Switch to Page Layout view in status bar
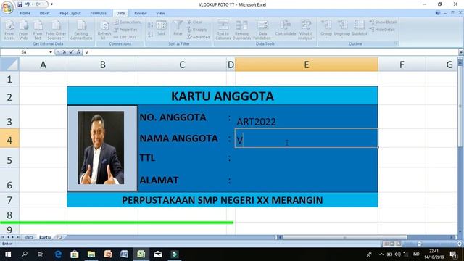Screen dimensions: 464x261 (x=392, y=244)
